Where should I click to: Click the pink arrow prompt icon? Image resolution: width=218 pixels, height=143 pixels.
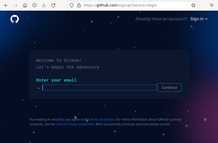click(x=38, y=88)
